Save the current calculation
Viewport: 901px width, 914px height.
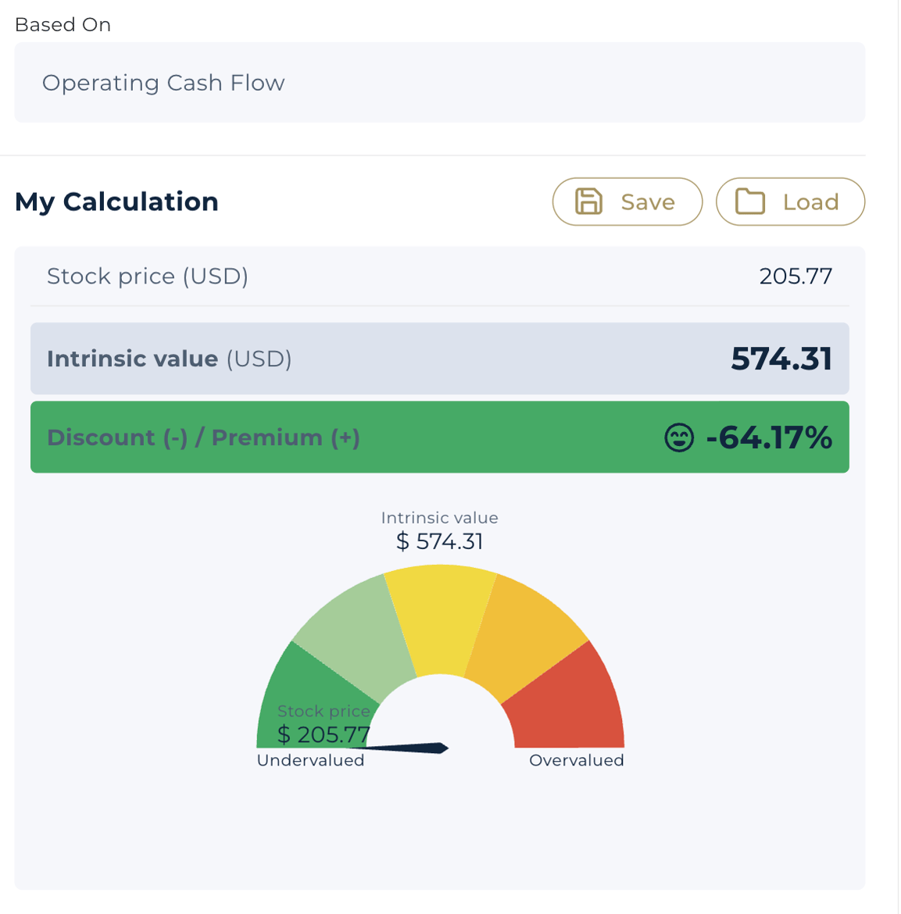(x=627, y=202)
